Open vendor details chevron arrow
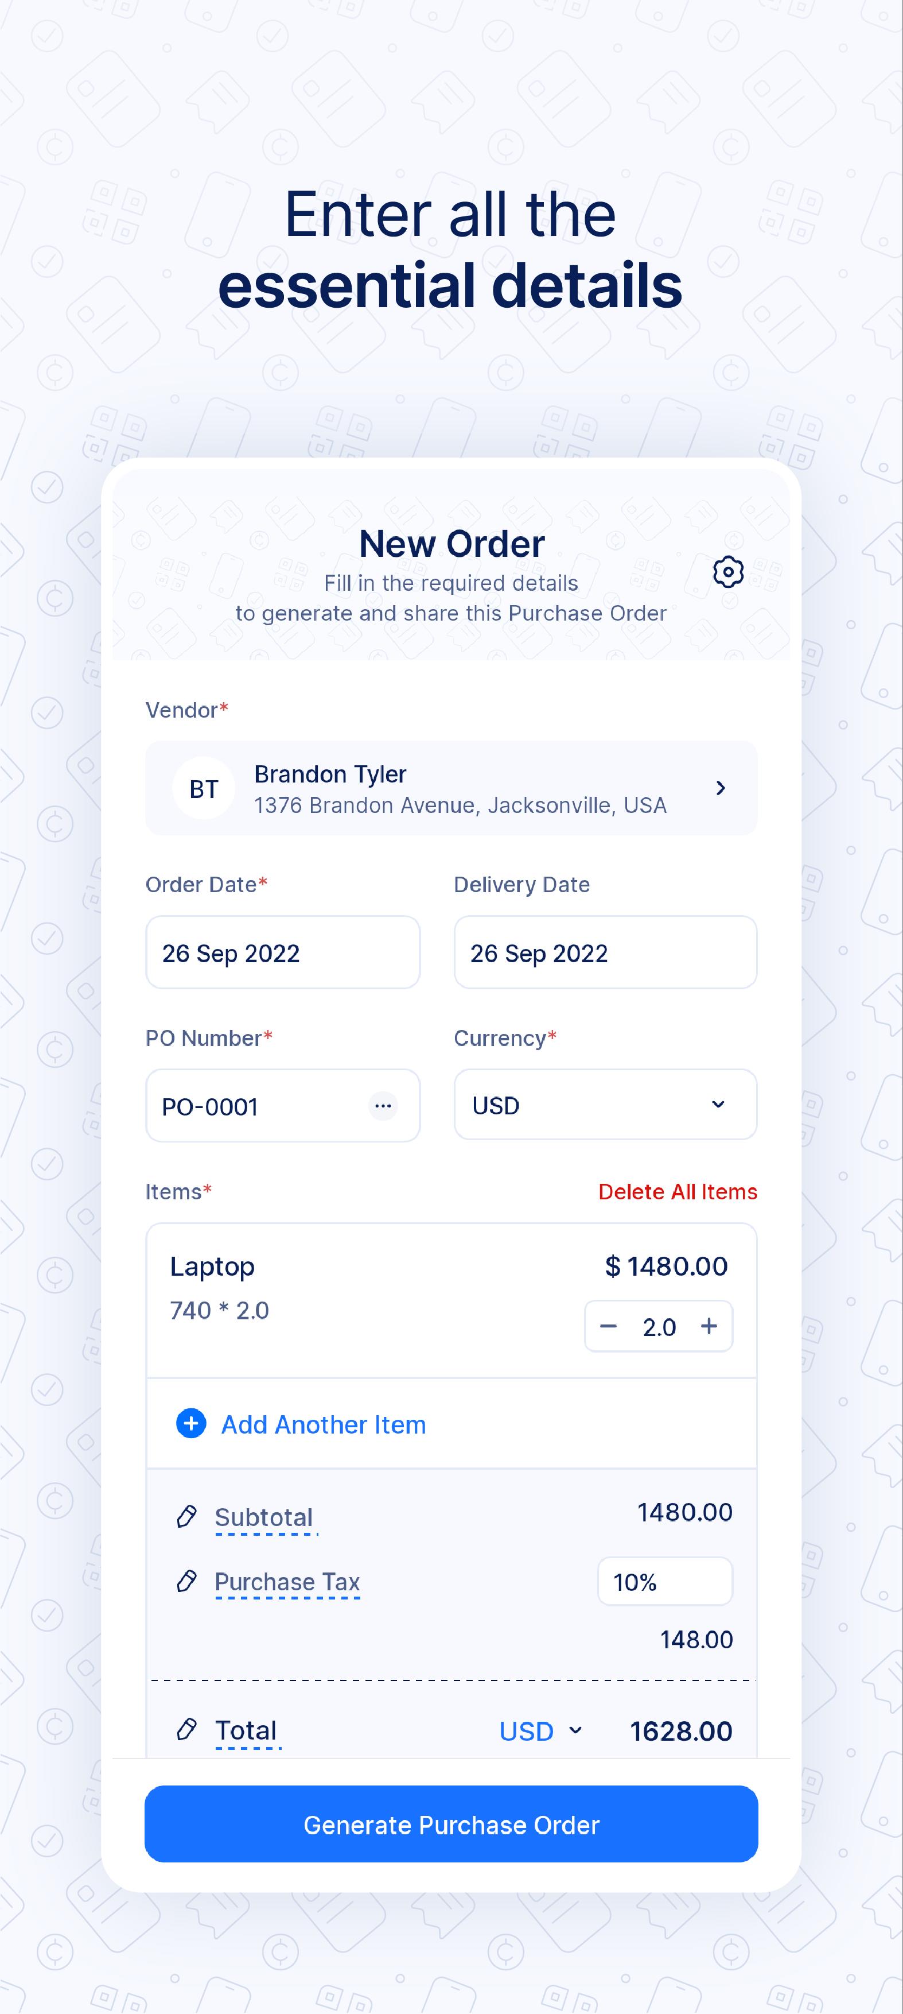This screenshot has height=2014, width=903. coord(721,788)
